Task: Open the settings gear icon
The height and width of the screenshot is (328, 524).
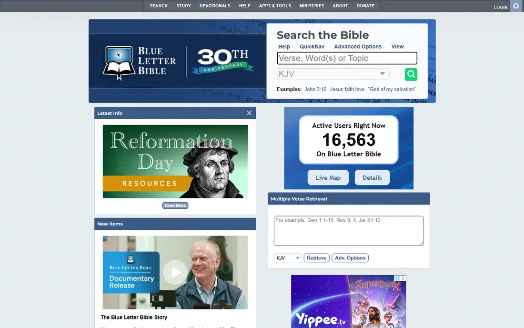Action: pyautogui.click(x=516, y=6)
